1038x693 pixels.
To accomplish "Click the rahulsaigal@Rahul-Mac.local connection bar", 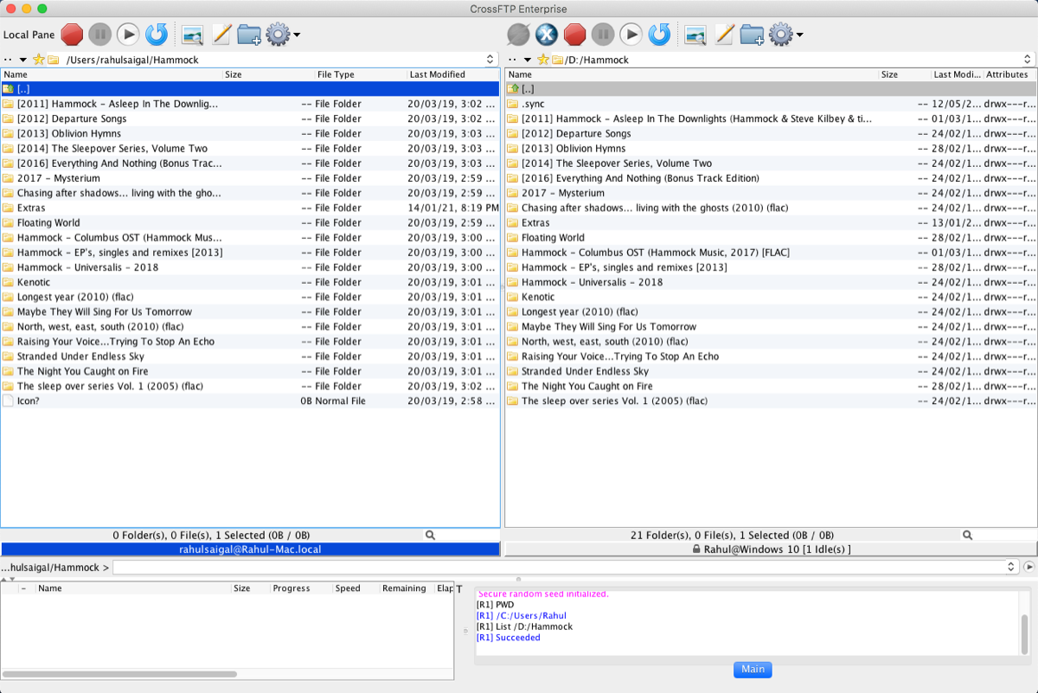I will [251, 549].
